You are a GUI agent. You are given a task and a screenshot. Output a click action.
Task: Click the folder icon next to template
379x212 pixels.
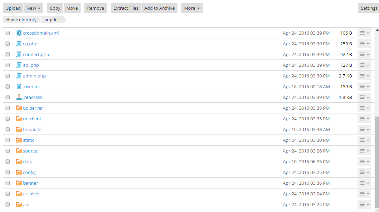click(19, 130)
